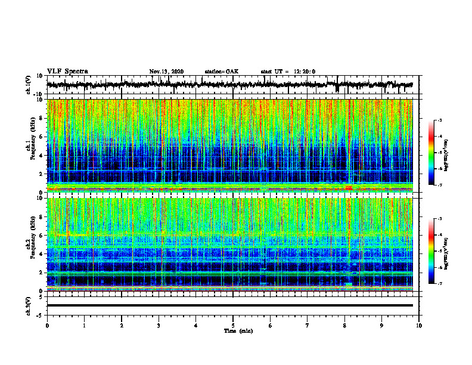
Task: Select the "start UT = 12:20:0" text
Action: coord(288,72)
